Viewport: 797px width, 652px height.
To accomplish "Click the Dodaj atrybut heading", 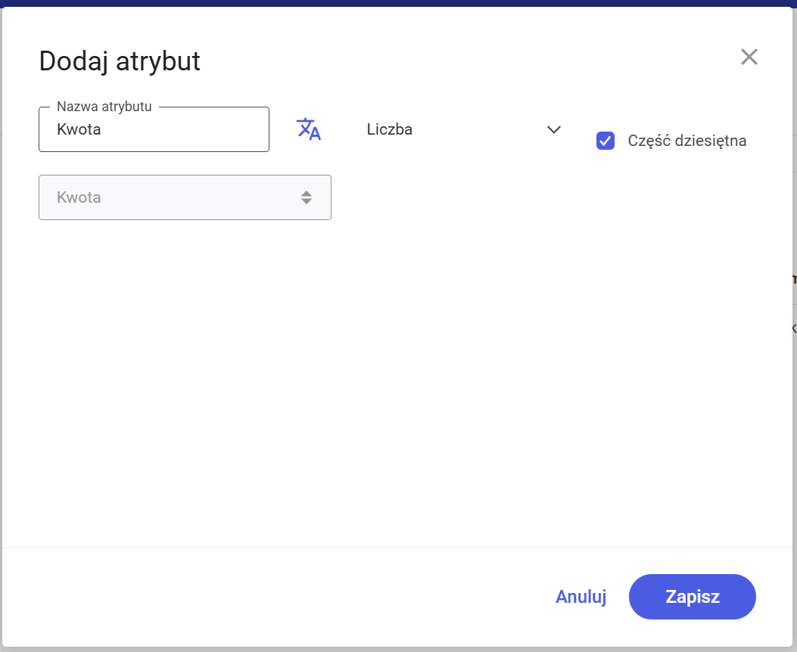I will pyautogui.click(x=120, y=61).
